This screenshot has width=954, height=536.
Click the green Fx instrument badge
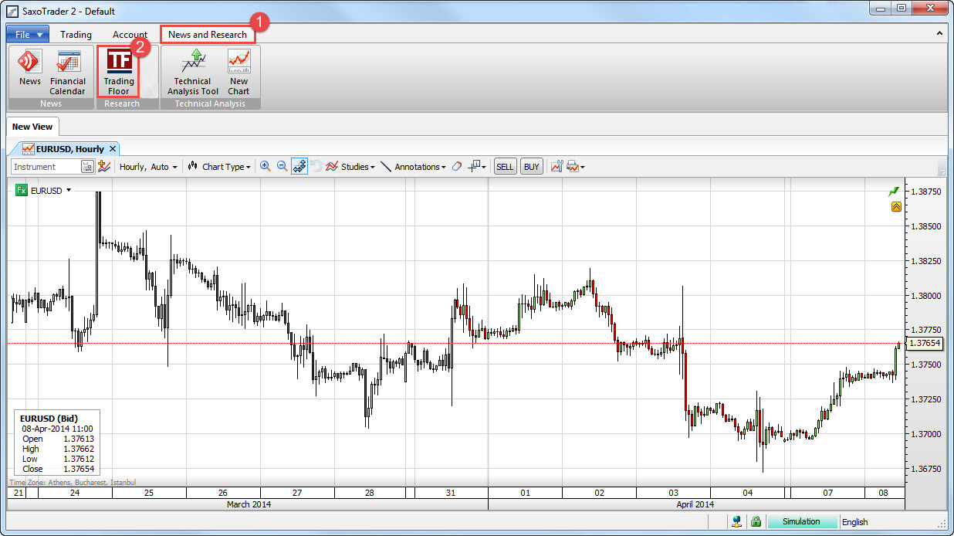click(x=22, y=190)
